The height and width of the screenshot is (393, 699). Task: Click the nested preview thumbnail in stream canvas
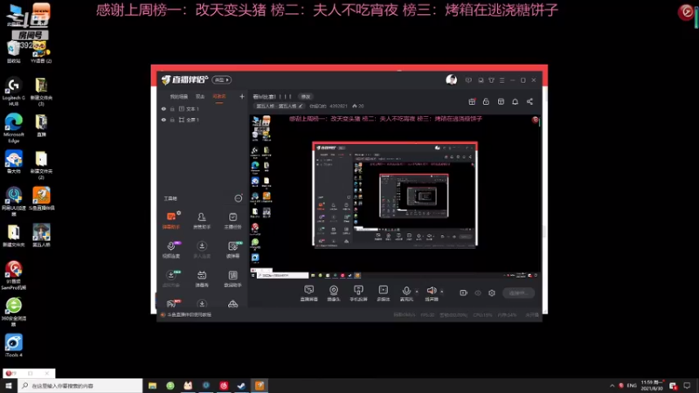click(395, 194)
